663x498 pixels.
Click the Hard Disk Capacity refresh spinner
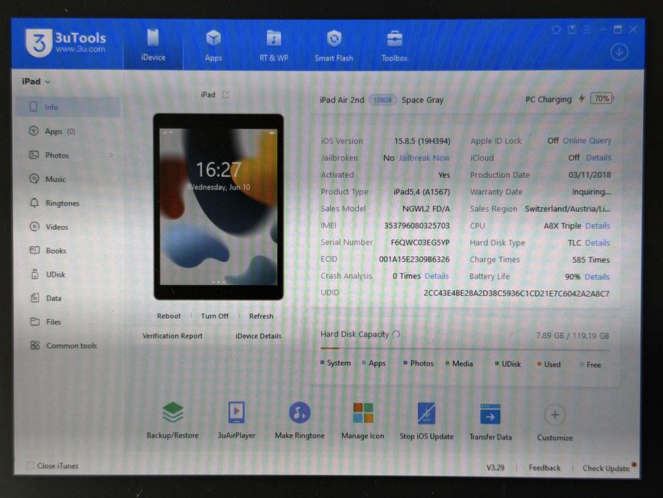click(x=397, y=334)
